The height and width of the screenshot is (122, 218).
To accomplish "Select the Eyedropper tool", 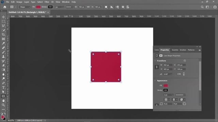I will 3,43.
